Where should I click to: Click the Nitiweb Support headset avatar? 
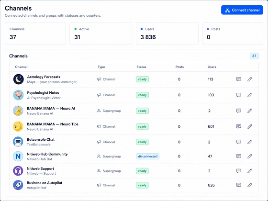(x=18, y=171)
